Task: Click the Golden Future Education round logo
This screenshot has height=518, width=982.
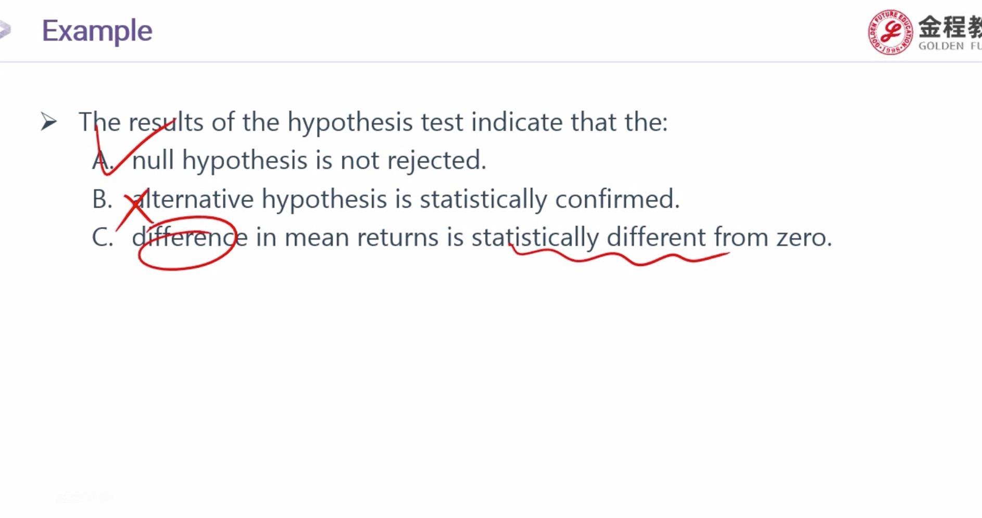Action: pyautogui.click(x=890, y=32)
